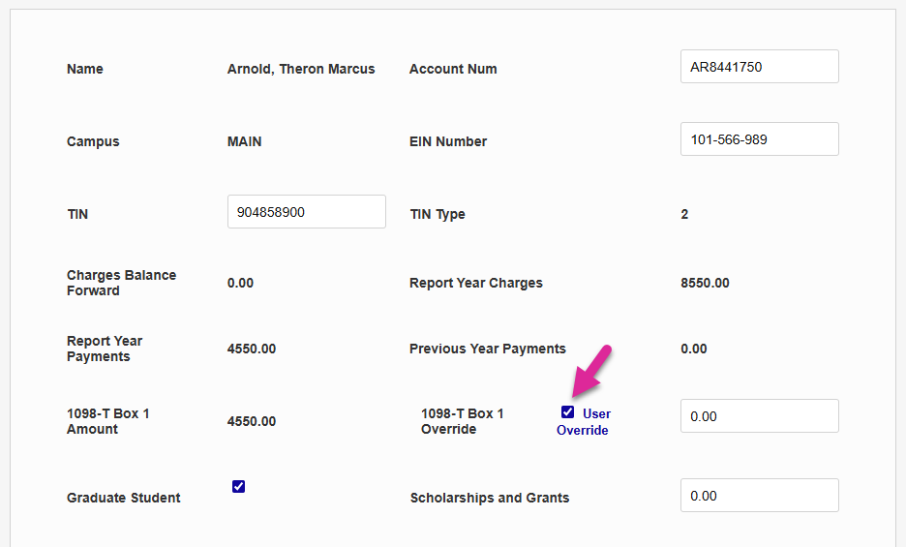Select the TIN Type label

tap(438, 214)
